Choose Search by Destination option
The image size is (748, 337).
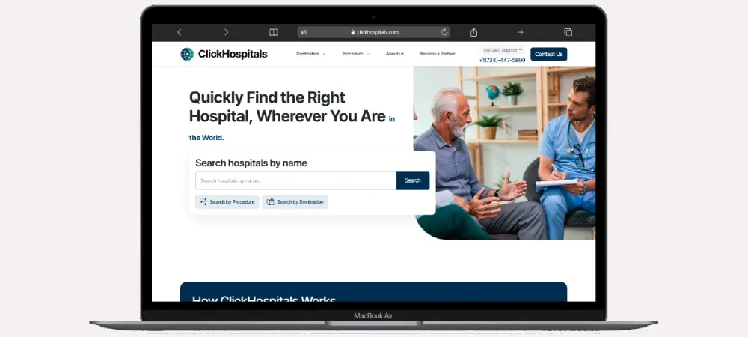[295, 202]
